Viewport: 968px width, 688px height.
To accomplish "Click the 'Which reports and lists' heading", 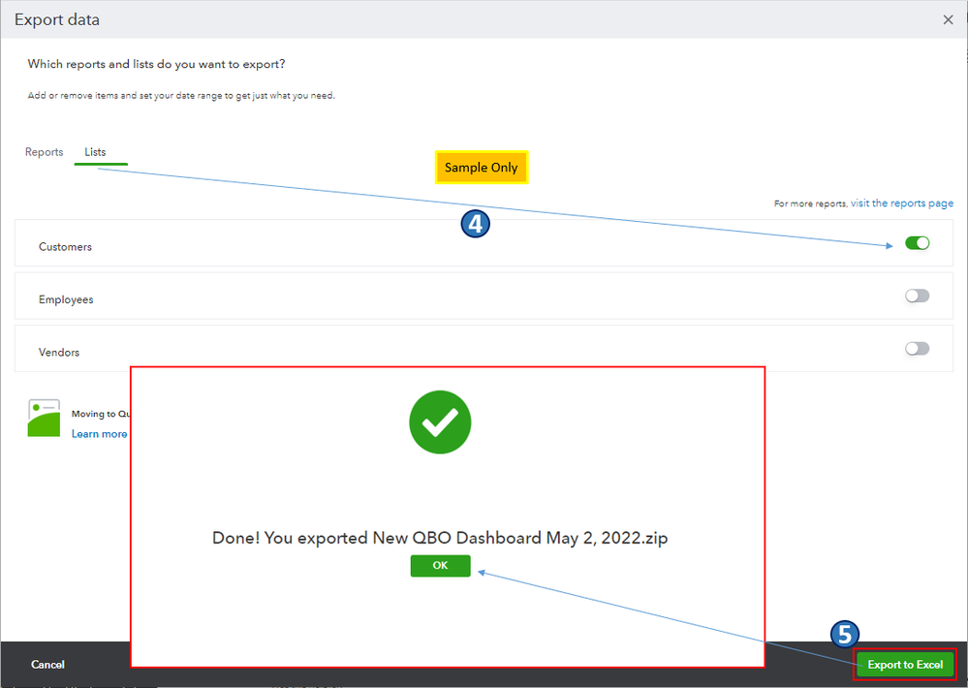I will 156,64.
